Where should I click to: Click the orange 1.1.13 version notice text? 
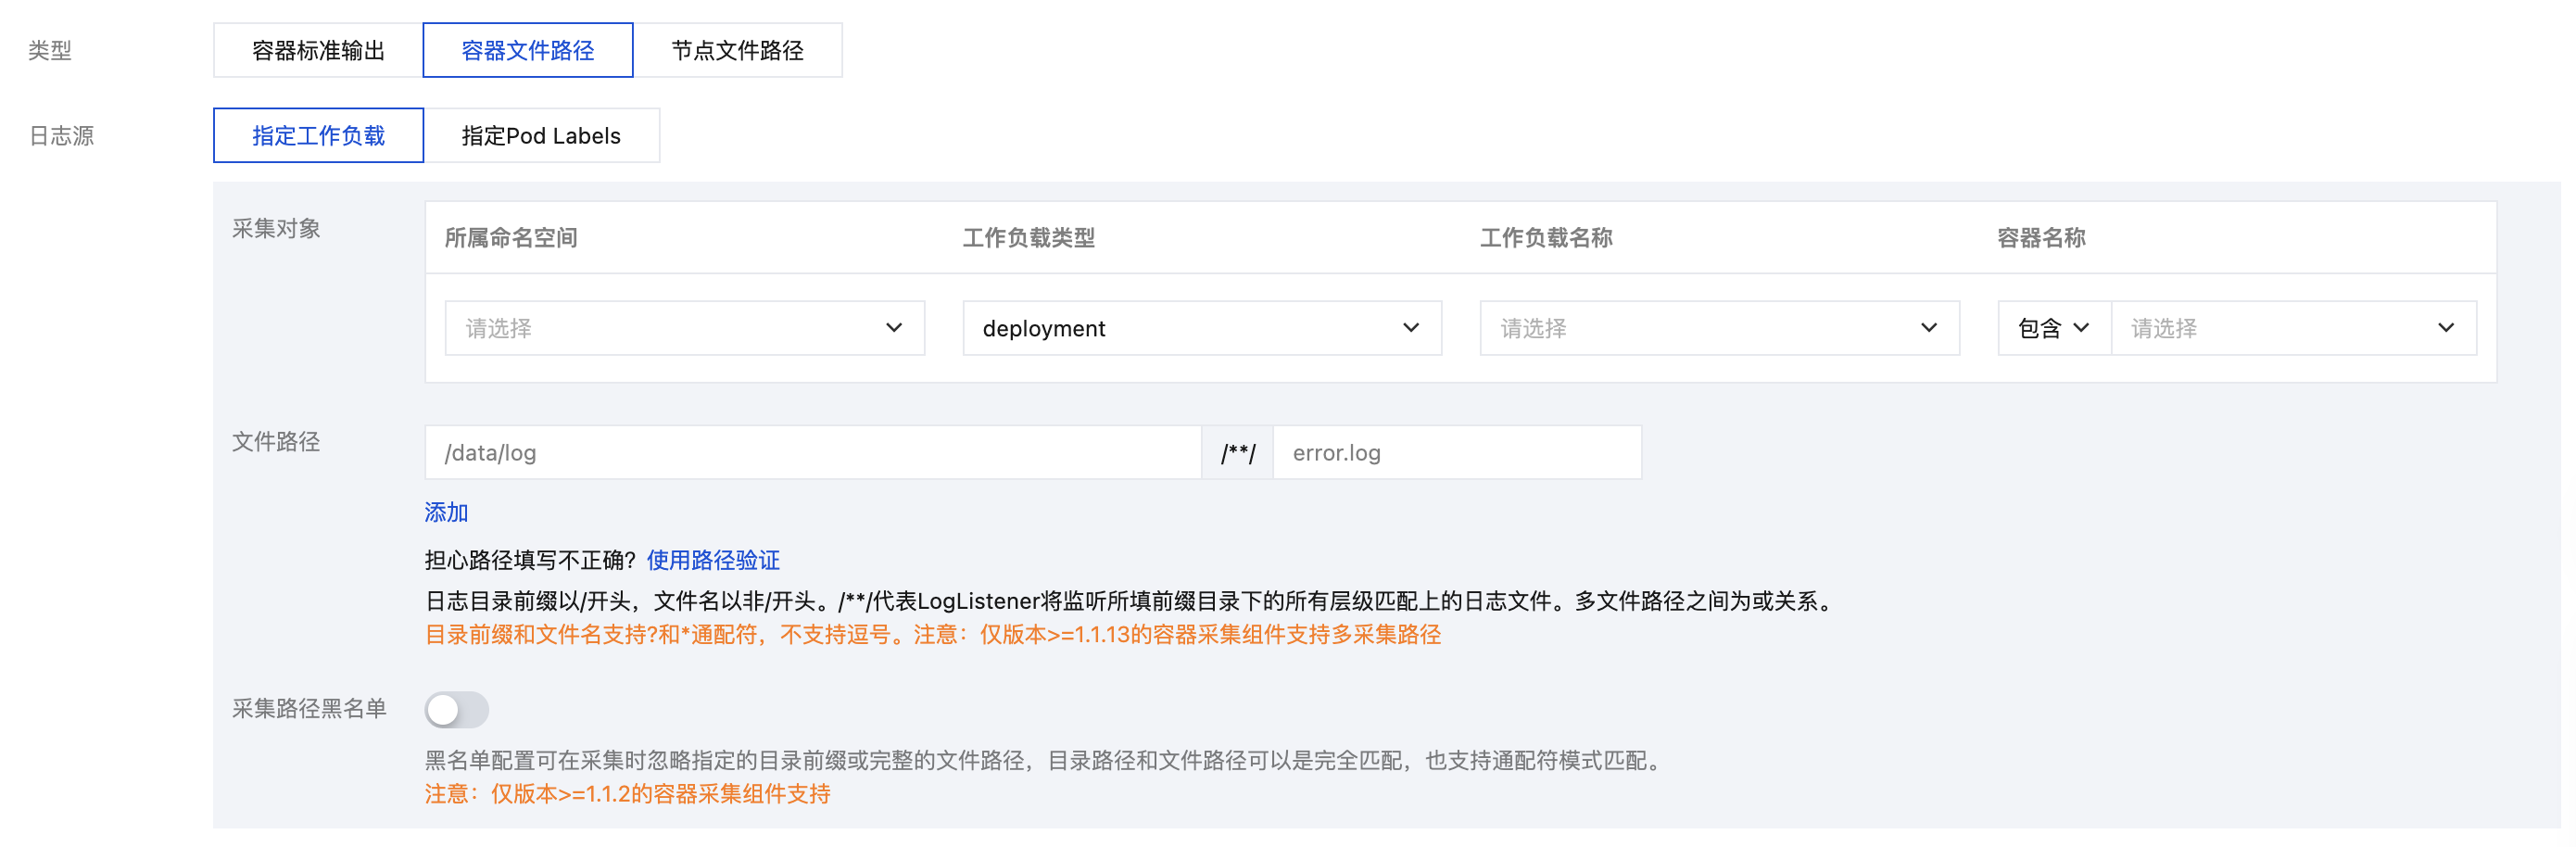pos(933,634)
